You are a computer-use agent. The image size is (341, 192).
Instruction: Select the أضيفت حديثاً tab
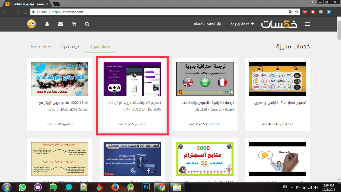(x=71, y=47)
